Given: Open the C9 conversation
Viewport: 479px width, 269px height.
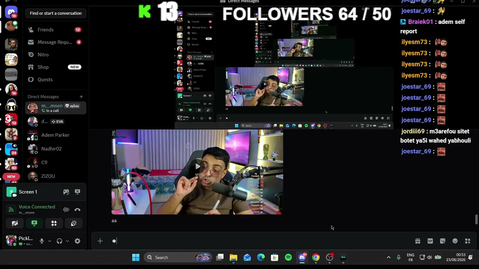Looking at the screenshot, I should [56, 163].
